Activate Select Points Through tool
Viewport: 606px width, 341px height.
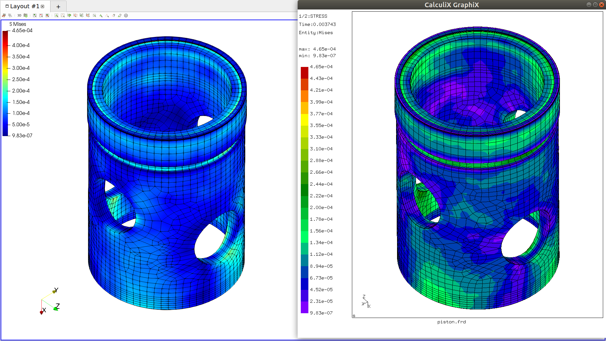(x=75, y=15)
